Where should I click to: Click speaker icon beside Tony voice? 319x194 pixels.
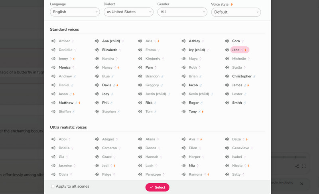(x=183, y=111)
